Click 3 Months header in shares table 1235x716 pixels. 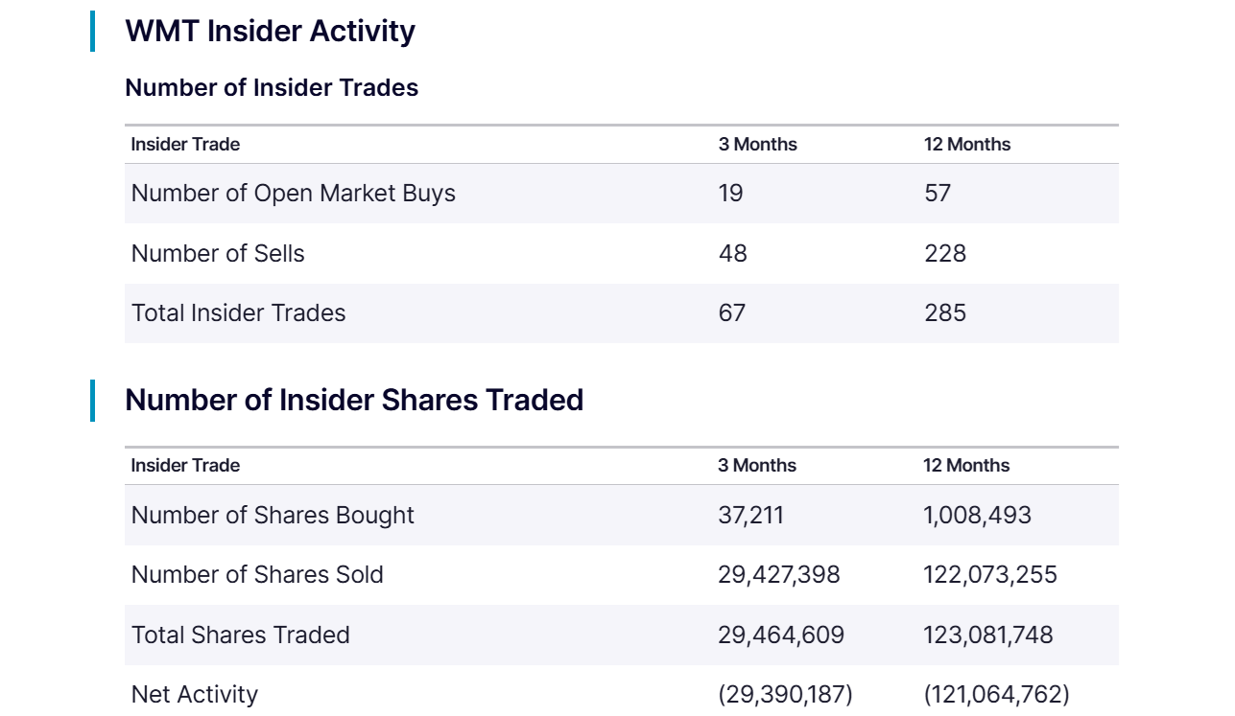(x=756, y=466)
